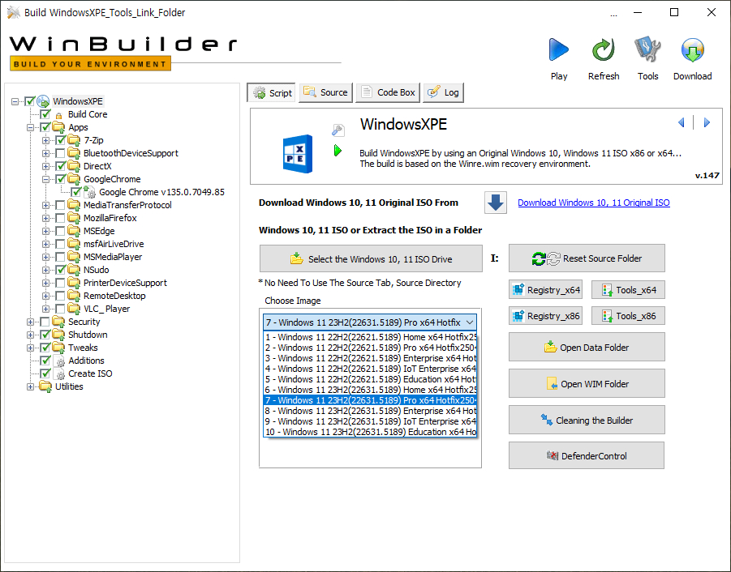The width and height of the screenshot is (731, 572).
Task: Click the WindowsXPE script logo icon
Action: coord(298,154)
